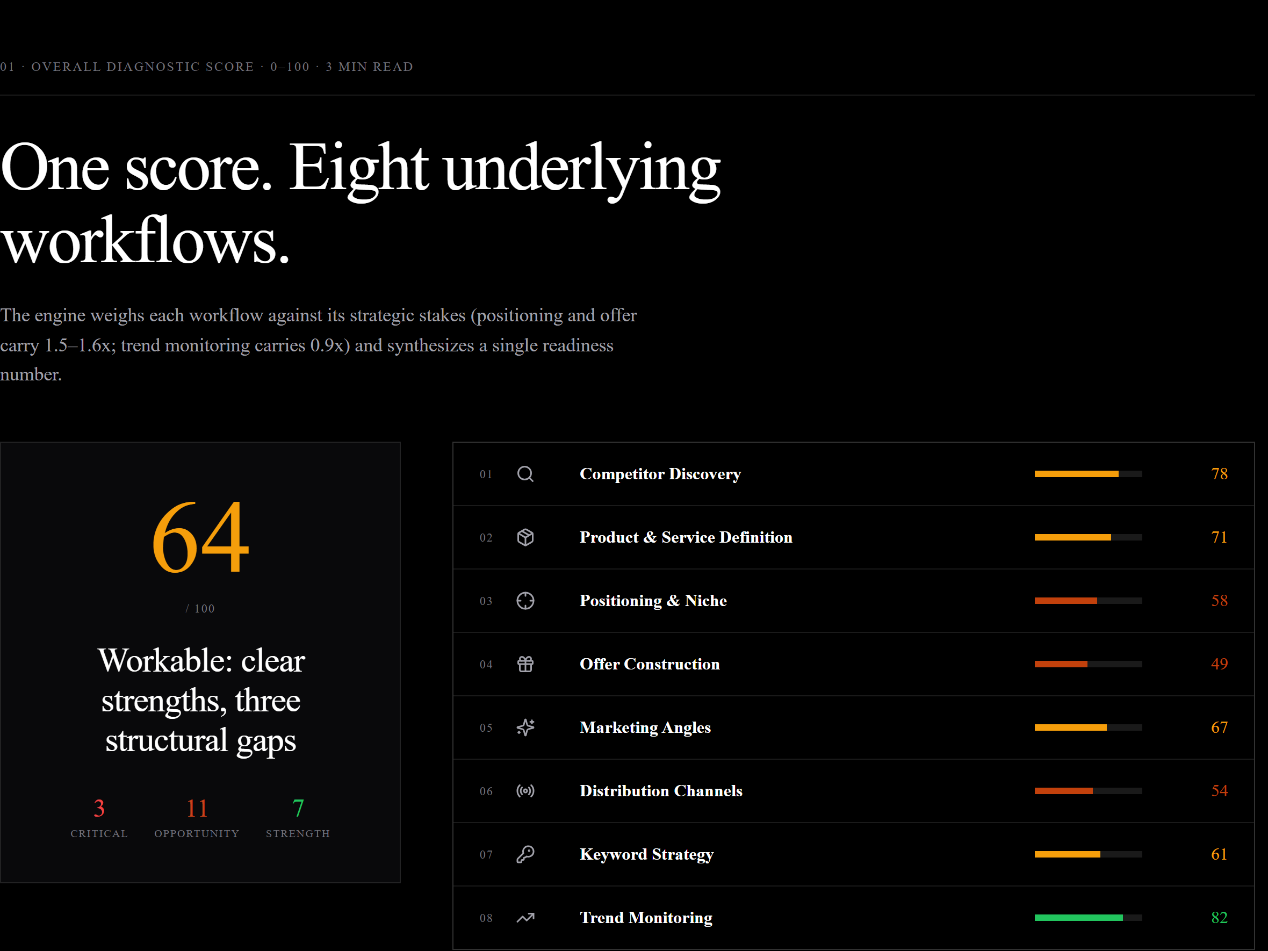
Task: Click the Competitor Discovery score bar
Action: [1088, 474]
